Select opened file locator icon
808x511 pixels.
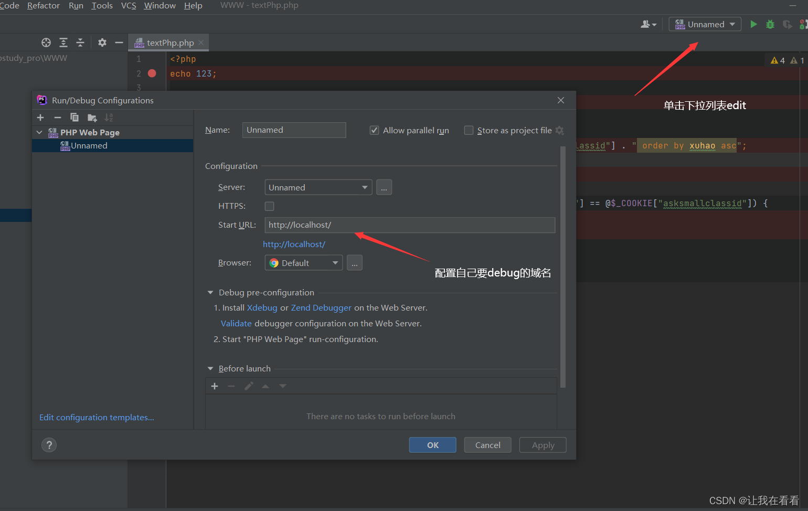click(x=46, y=42)
